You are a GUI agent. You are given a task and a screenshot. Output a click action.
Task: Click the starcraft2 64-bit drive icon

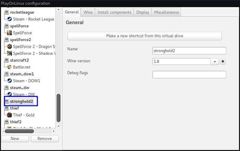pyautogui.click(x=7, y=60)
